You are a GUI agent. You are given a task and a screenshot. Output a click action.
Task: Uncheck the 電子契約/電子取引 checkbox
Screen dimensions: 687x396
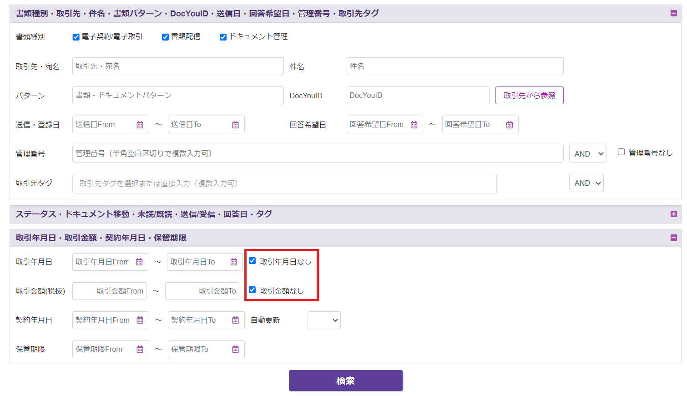(76, 37)
